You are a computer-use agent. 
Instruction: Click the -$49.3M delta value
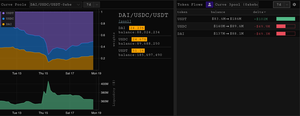pyautogui.click(x=262, y=34)
